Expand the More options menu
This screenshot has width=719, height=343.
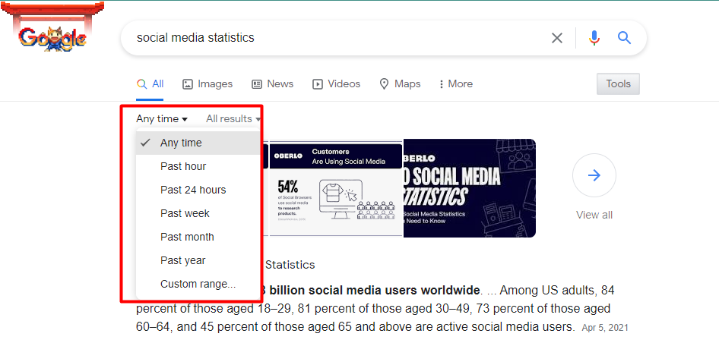[x=456, y=84]
